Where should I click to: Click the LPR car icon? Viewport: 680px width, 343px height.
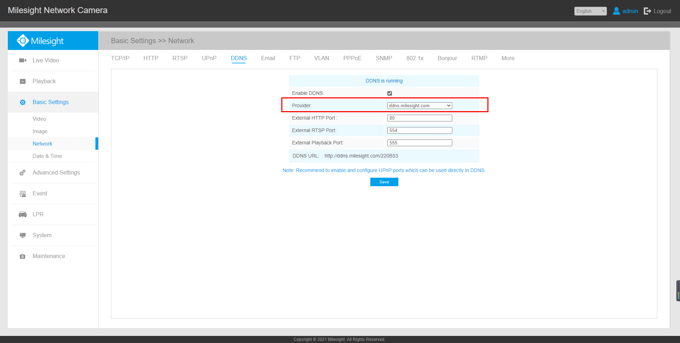pyautogui.click(x=23, y=215)
